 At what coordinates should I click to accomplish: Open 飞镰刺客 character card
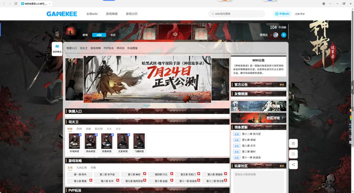[x=139, y=143]
